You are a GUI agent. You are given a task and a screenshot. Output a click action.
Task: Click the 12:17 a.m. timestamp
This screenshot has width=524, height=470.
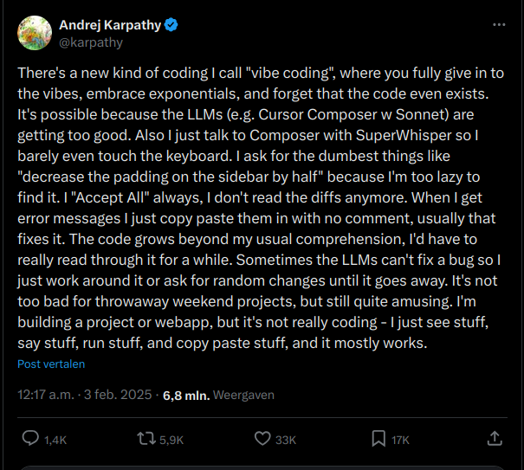[46, 395]
